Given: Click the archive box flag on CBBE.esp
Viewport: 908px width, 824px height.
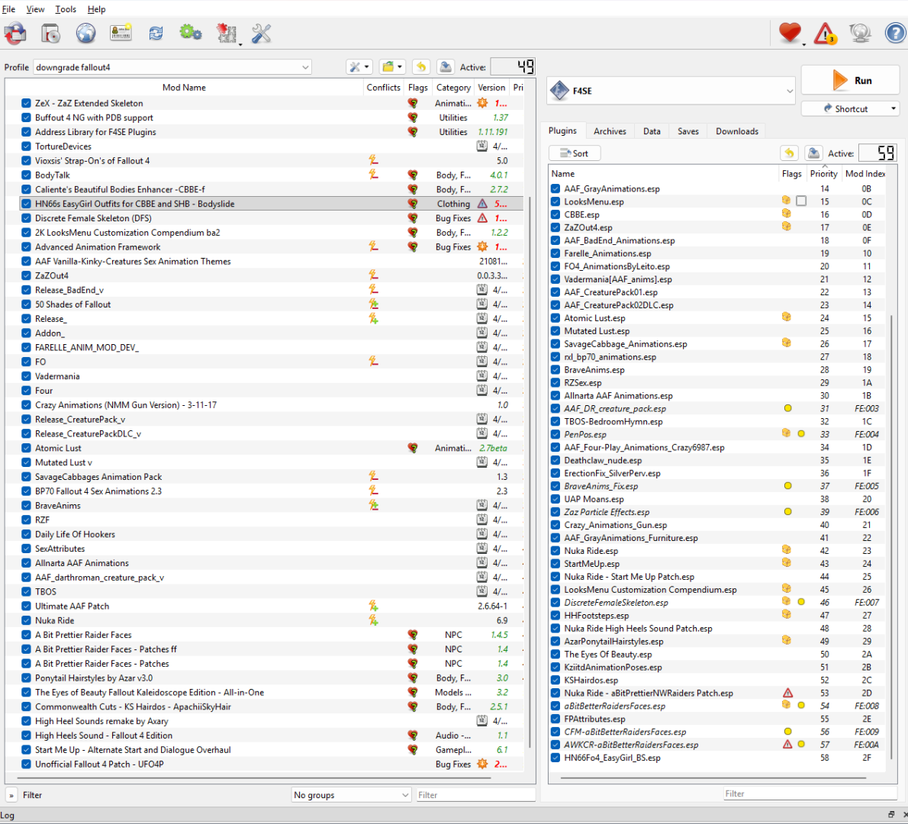Looking at the screenshot, I should pyautogui.click(x=786, y=214).
